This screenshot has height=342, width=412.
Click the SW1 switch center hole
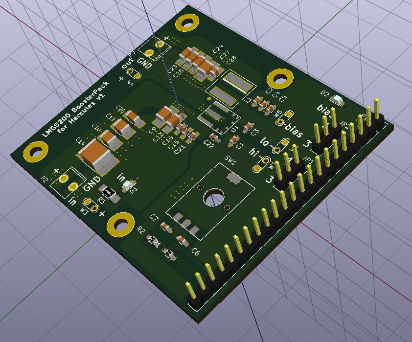[215, 197]
